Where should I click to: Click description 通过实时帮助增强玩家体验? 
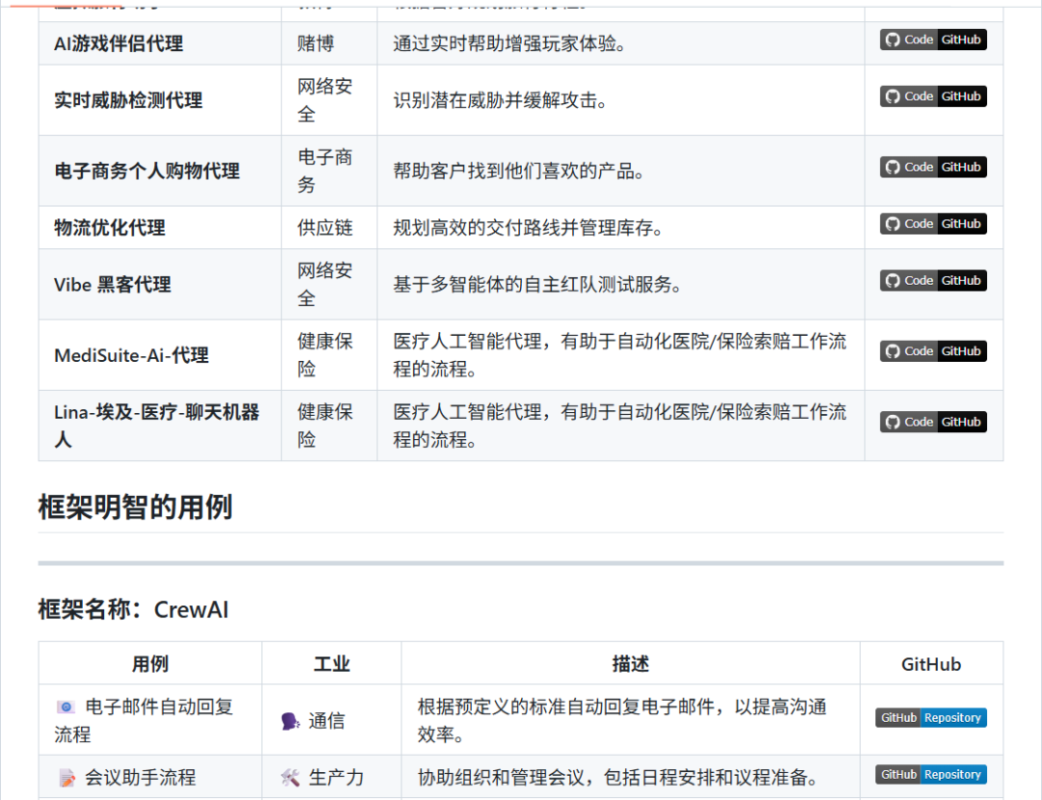509,43
